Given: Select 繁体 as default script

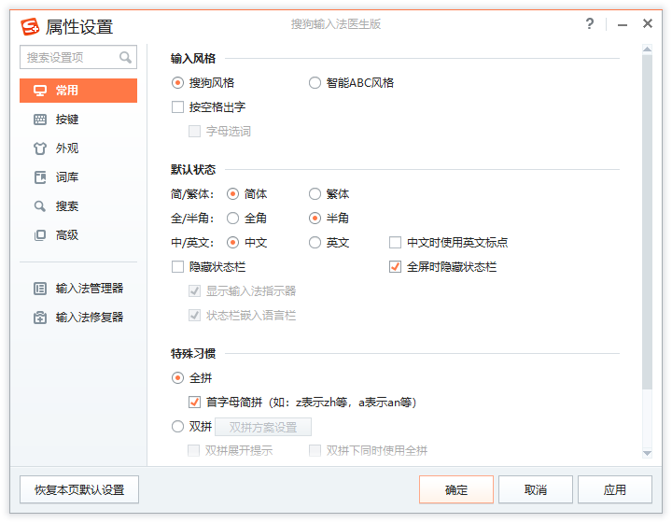Looking at the screenshot, I should pyautogui.click(x=315, y=194).
